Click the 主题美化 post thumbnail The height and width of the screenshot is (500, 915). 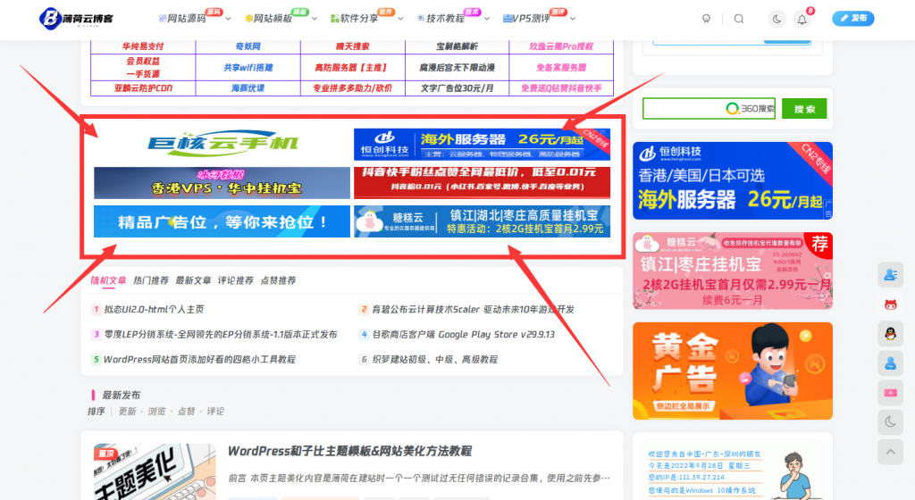tap(154, 472)
